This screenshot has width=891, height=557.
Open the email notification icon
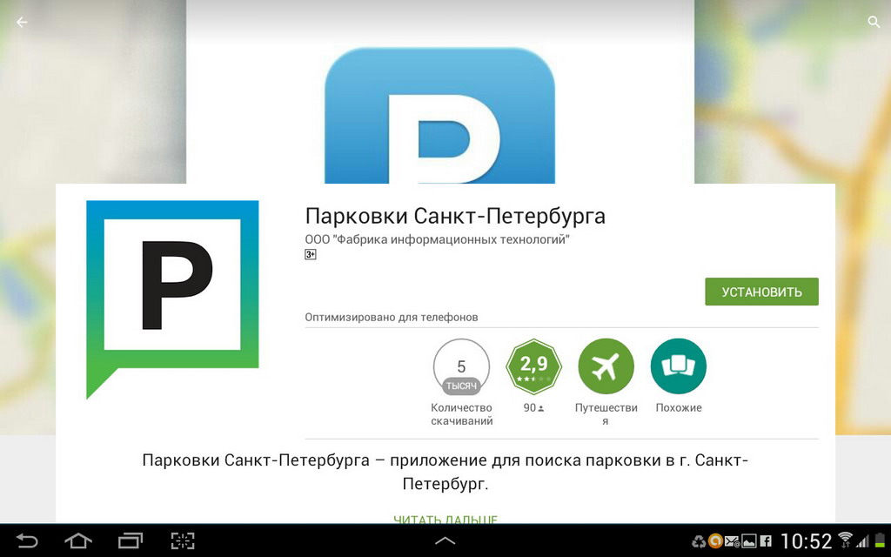tap(731, 540)
